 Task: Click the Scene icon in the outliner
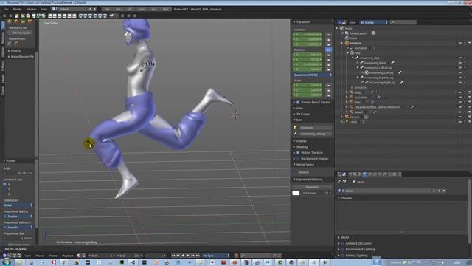(342, 28)
